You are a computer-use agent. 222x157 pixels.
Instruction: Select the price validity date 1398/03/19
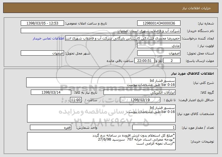pyautogui.click(x=140, y=100)
